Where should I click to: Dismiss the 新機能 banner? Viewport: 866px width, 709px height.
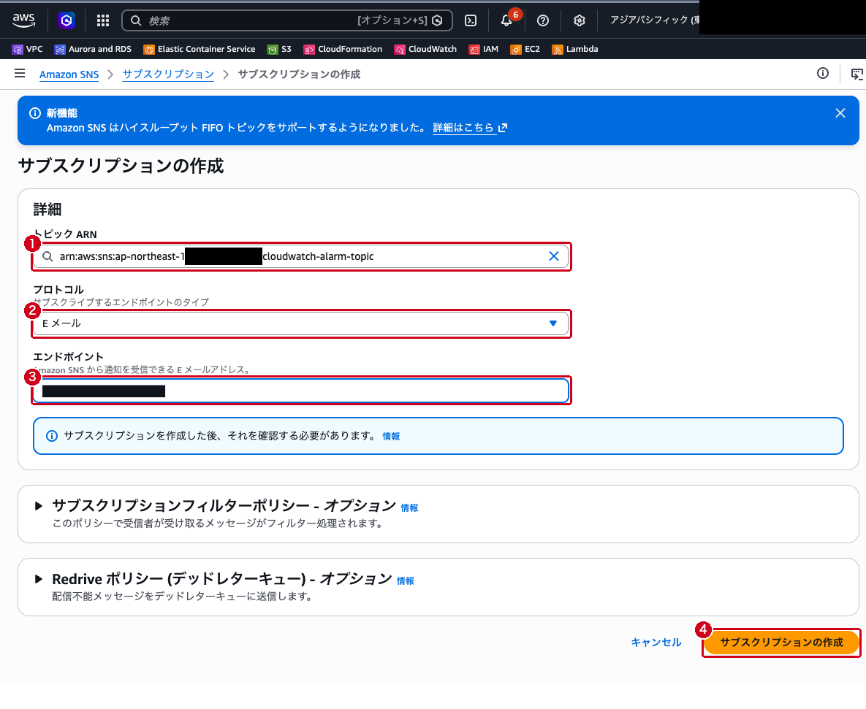point(840,113)
